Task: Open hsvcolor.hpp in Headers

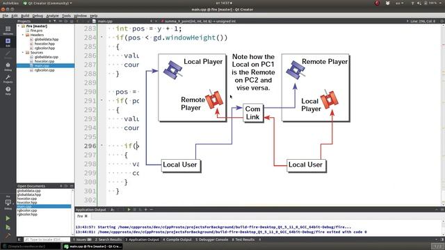Action: pyautogui.click(x=44, y=44)
